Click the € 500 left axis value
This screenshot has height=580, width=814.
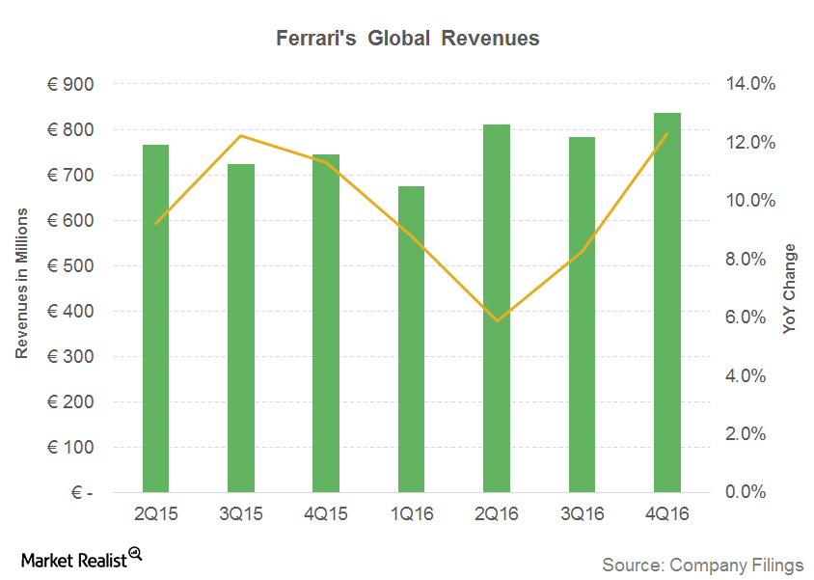(70, 265)
